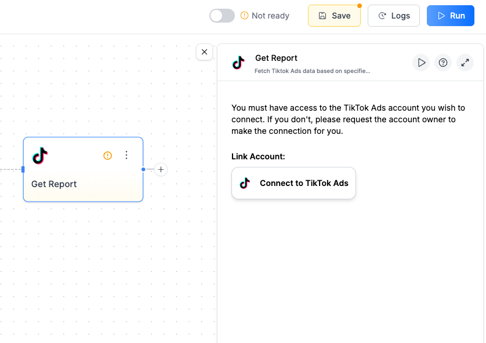Close the Get Report side panel

[204, 52]
